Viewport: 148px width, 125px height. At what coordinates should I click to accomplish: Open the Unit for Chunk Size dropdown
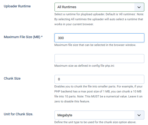tap(99, 115)
